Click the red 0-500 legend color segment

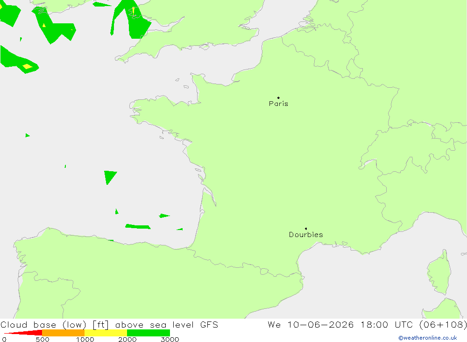pos(23,333)
